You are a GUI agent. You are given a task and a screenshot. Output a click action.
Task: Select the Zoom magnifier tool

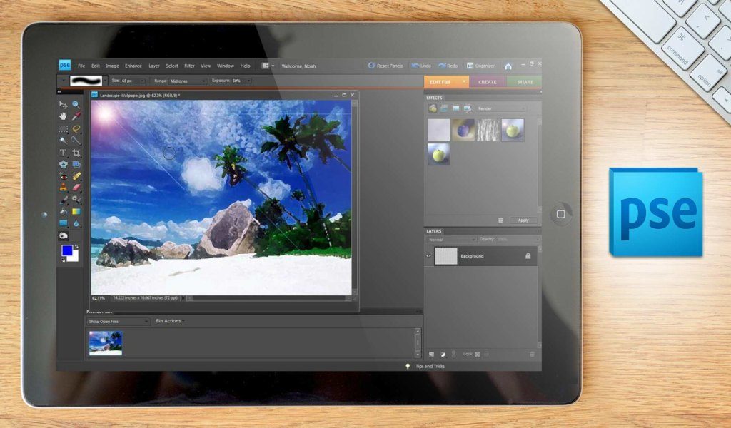click(x=76, y=104)
